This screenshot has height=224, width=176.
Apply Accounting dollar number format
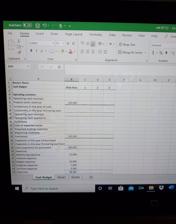click(x=153, y=53)
